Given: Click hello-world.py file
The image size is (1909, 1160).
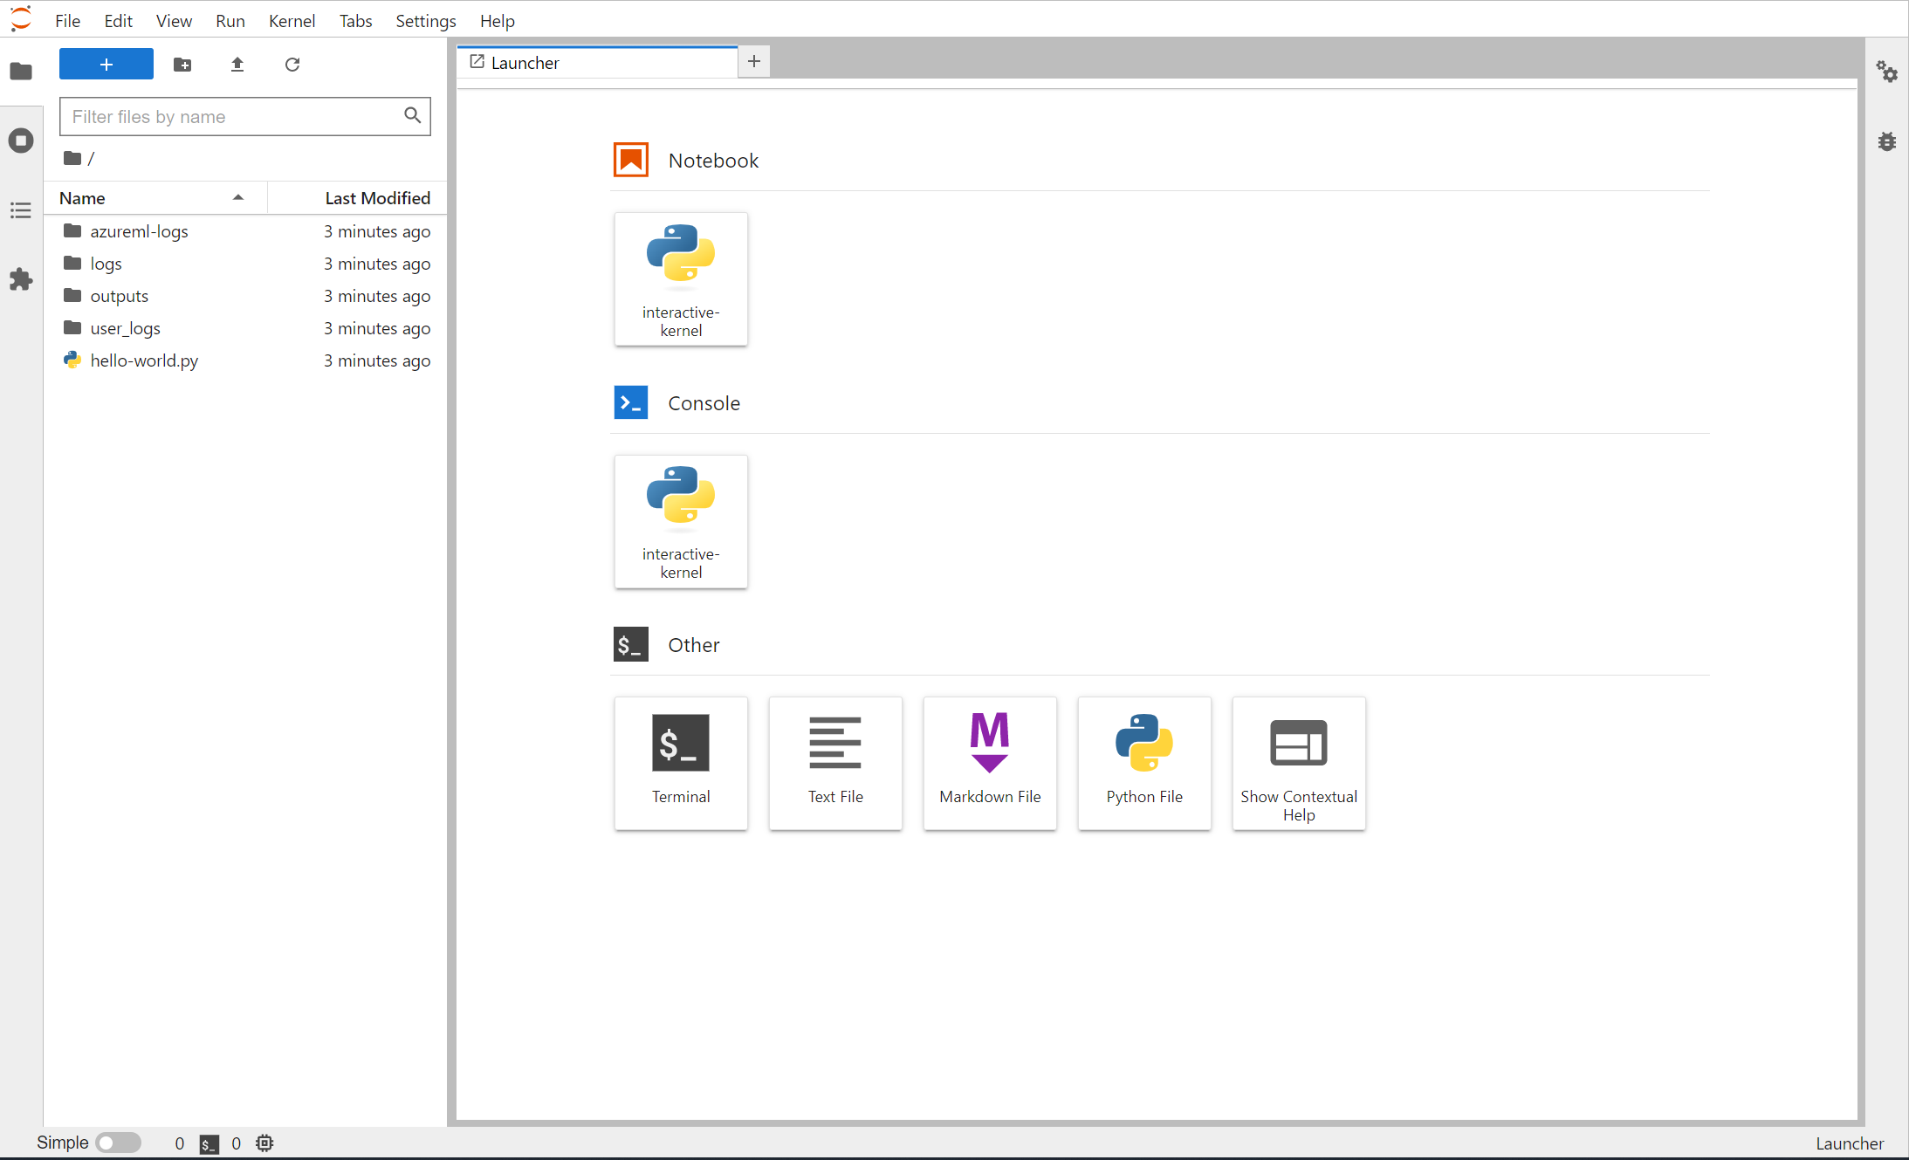Looking at the screenshot, I should coord(145,360).
